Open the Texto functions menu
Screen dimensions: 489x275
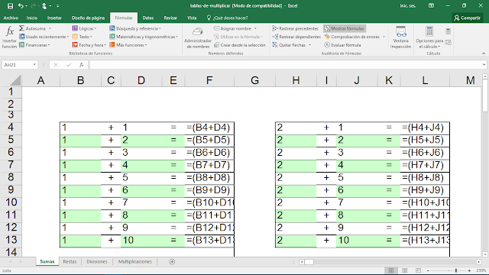pyautogui.click(x=83, y=37)
